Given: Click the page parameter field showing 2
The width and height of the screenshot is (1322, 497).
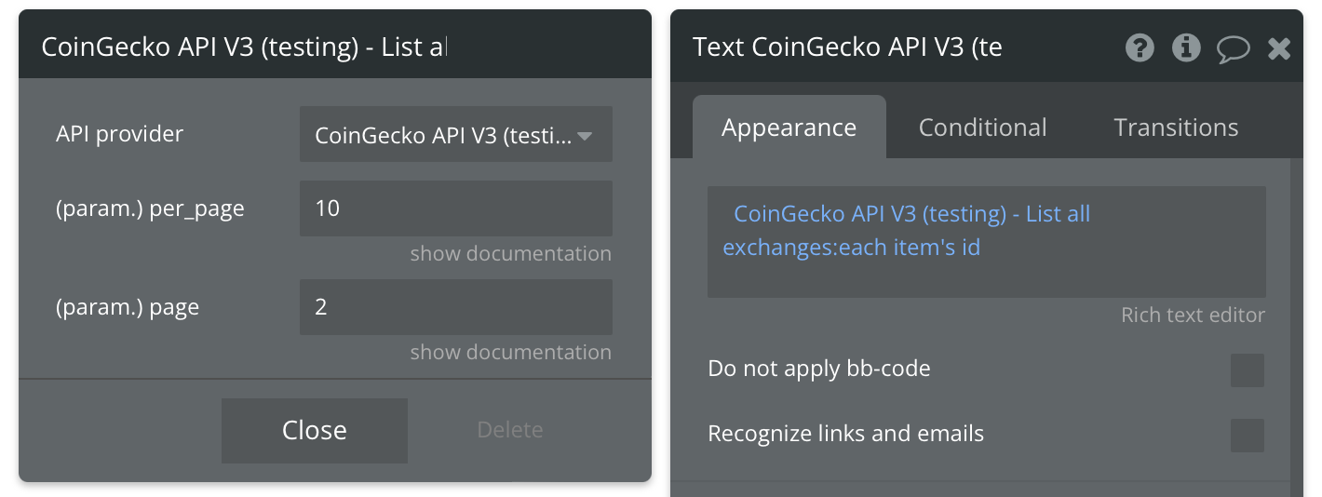Looking at the screenshot, I should pyautogui.click(x=456, y=307).
